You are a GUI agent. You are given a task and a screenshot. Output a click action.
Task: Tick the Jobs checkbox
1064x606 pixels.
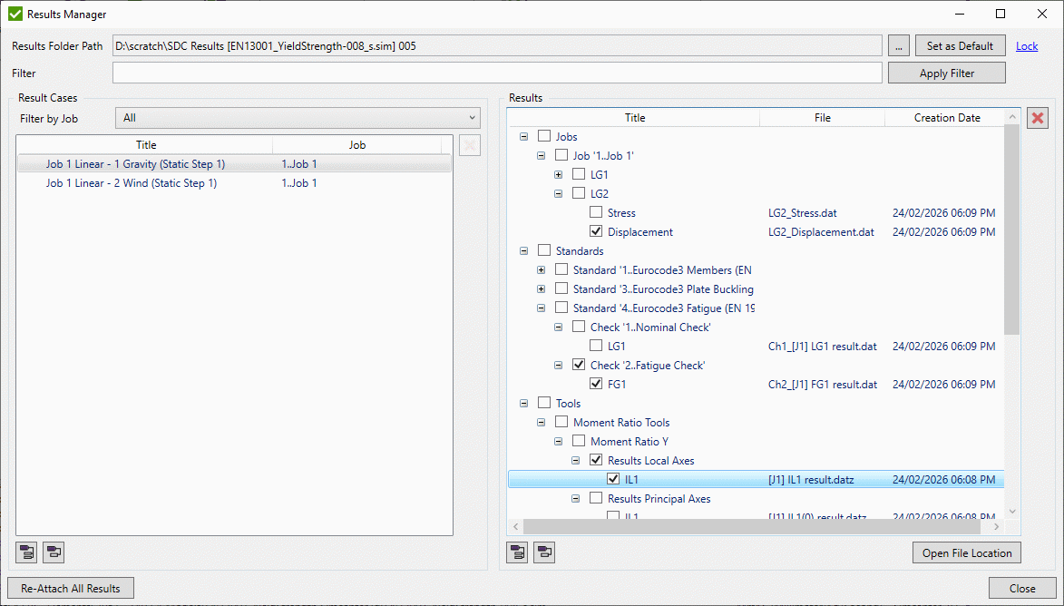[544, 136]
